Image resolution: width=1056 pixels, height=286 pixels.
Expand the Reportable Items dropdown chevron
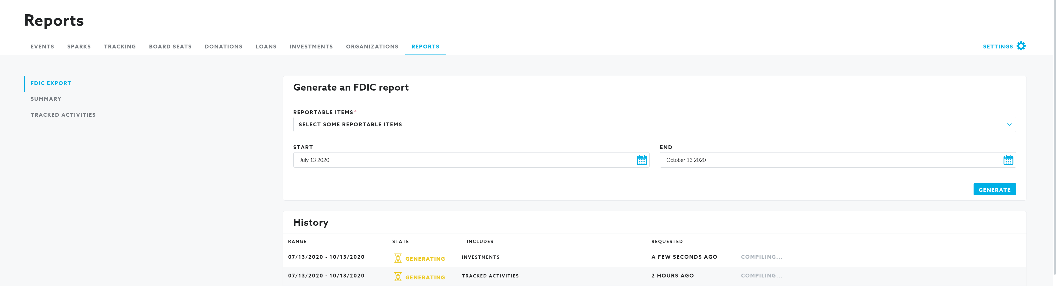tap(1009, 124)
